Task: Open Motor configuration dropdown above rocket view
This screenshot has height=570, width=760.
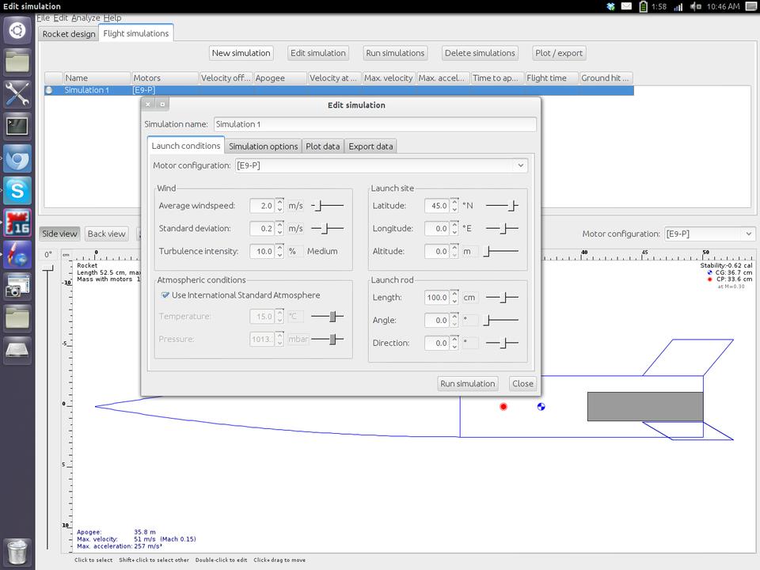Action: [709, 234]
